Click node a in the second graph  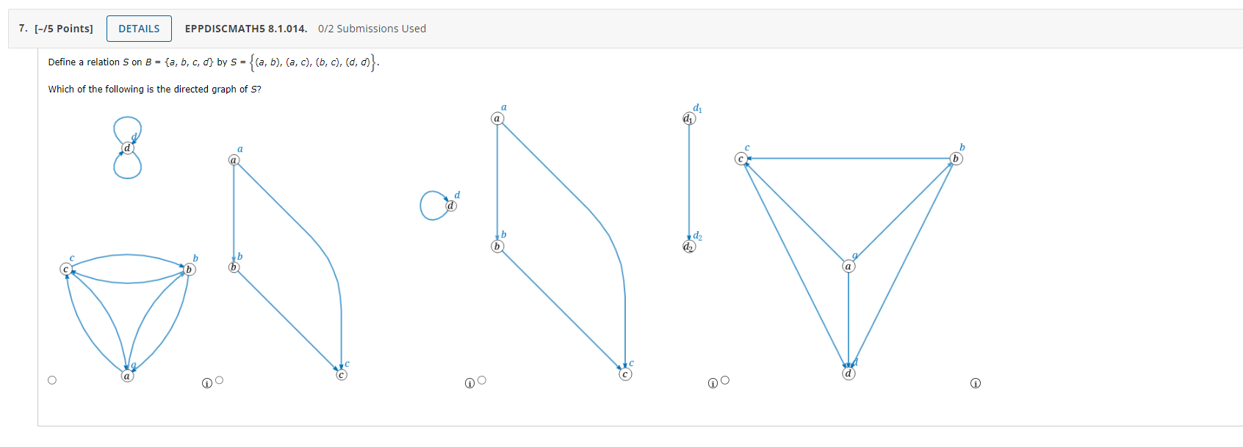pos(235,160)
